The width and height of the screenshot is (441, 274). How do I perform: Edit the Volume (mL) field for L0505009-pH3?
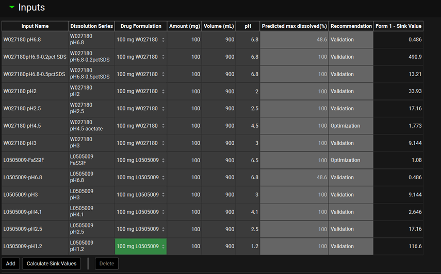click(x=219, y=195)
